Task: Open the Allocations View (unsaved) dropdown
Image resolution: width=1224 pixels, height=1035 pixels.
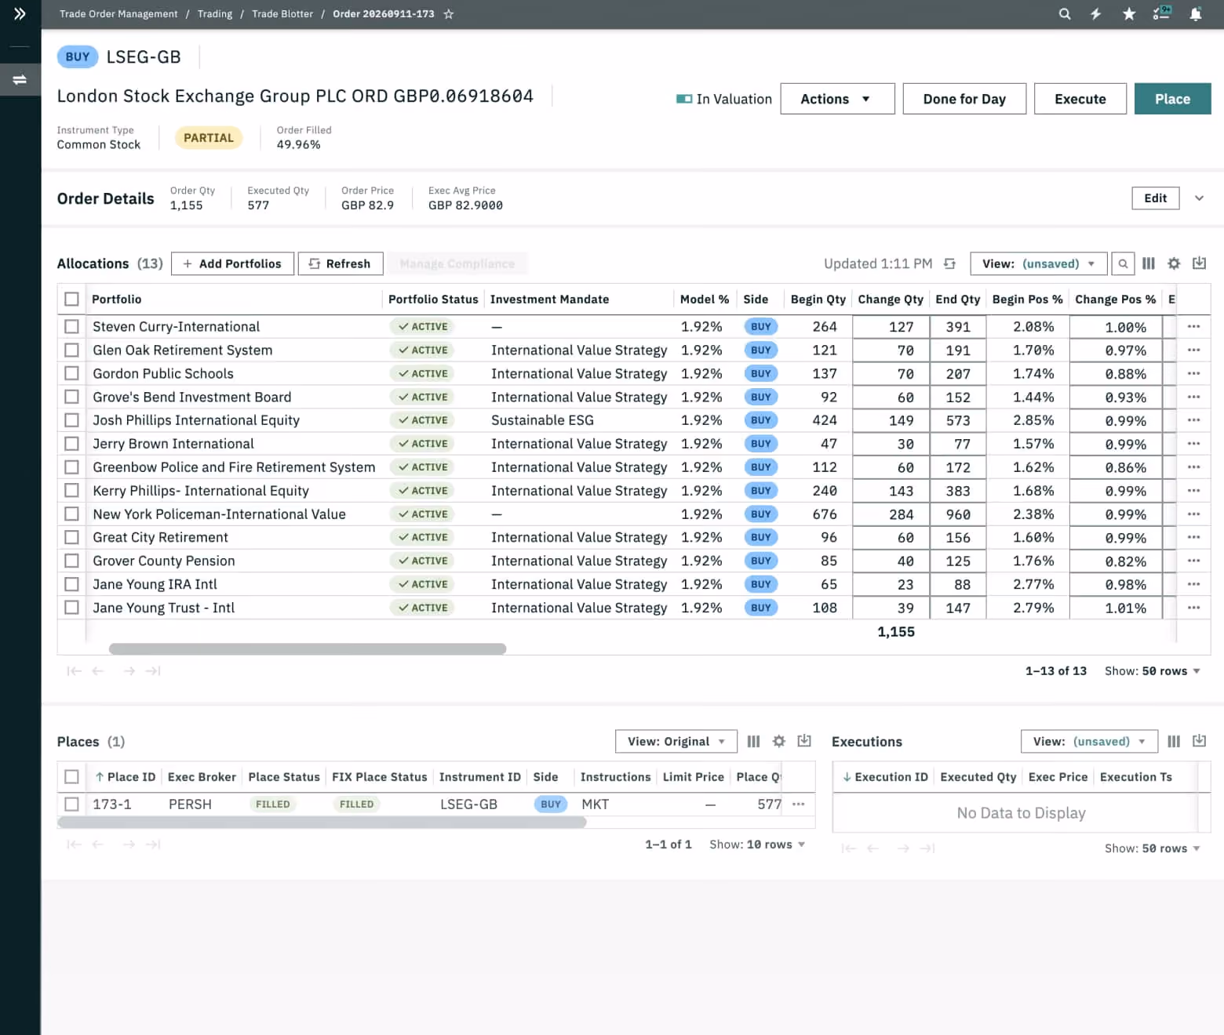Action: click(x=1038, y=263)
